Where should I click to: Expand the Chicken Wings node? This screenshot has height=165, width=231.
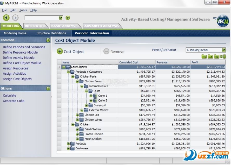(77, 120)
